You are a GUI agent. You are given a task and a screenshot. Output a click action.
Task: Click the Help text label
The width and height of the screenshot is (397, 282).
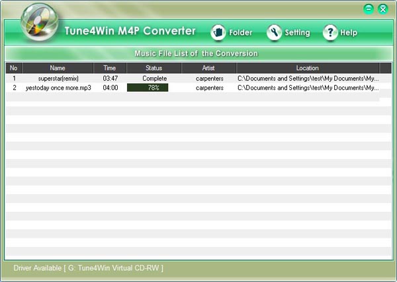pos(349,32)
